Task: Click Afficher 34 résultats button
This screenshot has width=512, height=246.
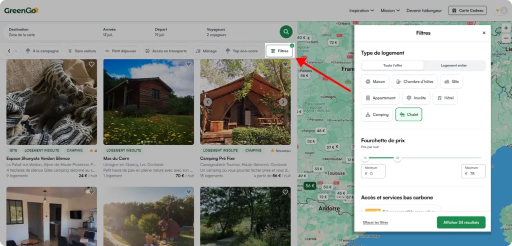Action: pos(461,223)
